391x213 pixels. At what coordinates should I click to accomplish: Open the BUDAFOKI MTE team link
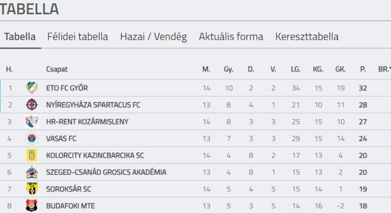[x=70, y=206]
